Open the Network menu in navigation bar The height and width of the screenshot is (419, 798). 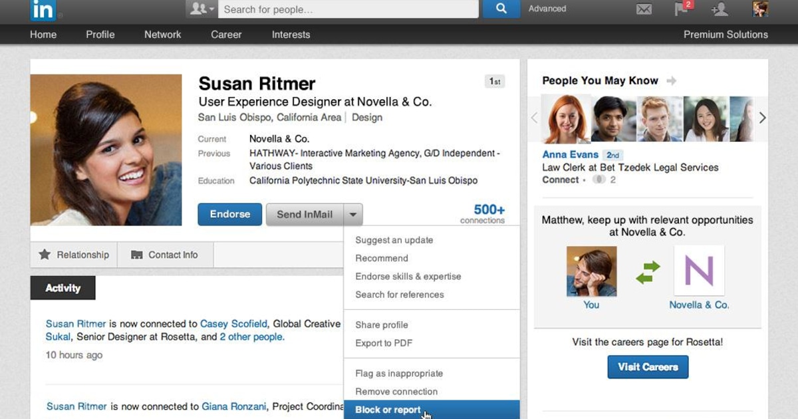tap(163, 35)
